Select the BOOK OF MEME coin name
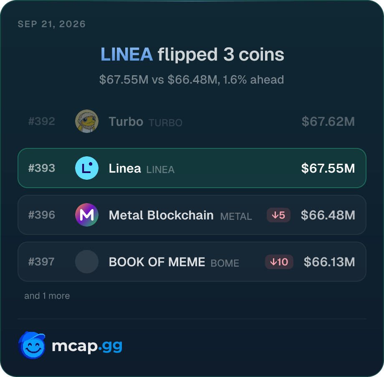The height and width of the screenshot is (377, 384). [x=157, y=262]
